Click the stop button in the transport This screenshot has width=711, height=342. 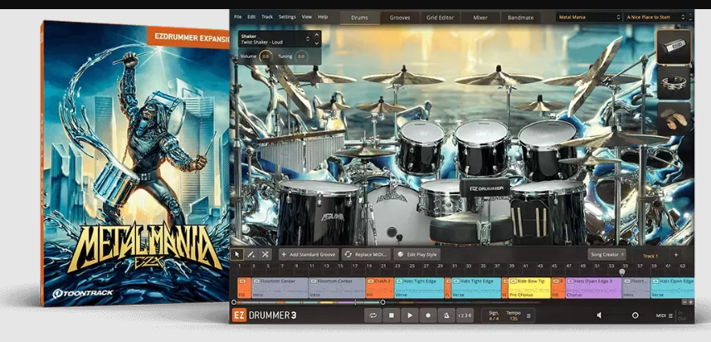392,315
